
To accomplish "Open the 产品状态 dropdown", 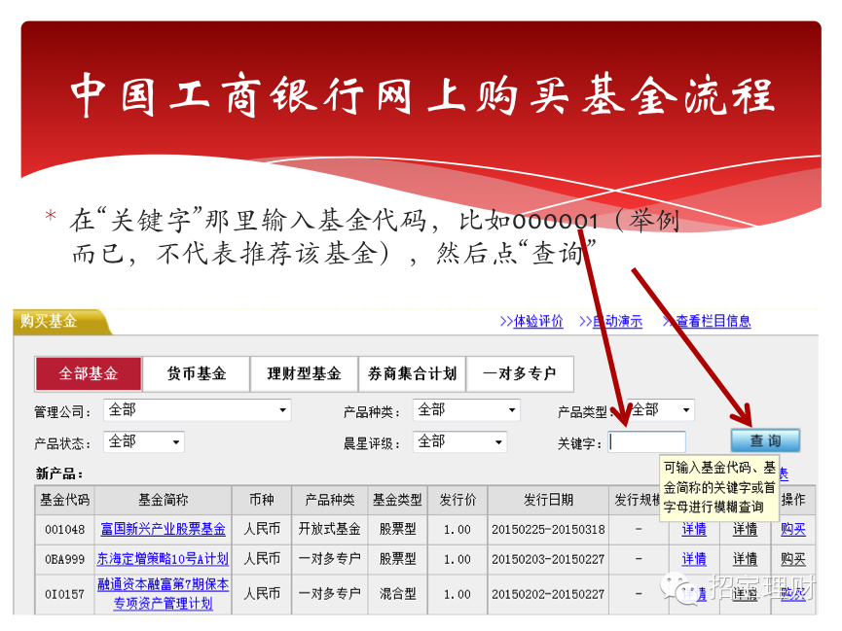I will tap(144, 442).
